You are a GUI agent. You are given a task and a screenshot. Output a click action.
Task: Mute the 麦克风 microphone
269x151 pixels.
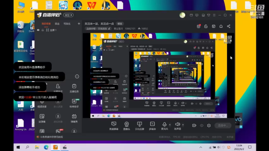(164, 126)
